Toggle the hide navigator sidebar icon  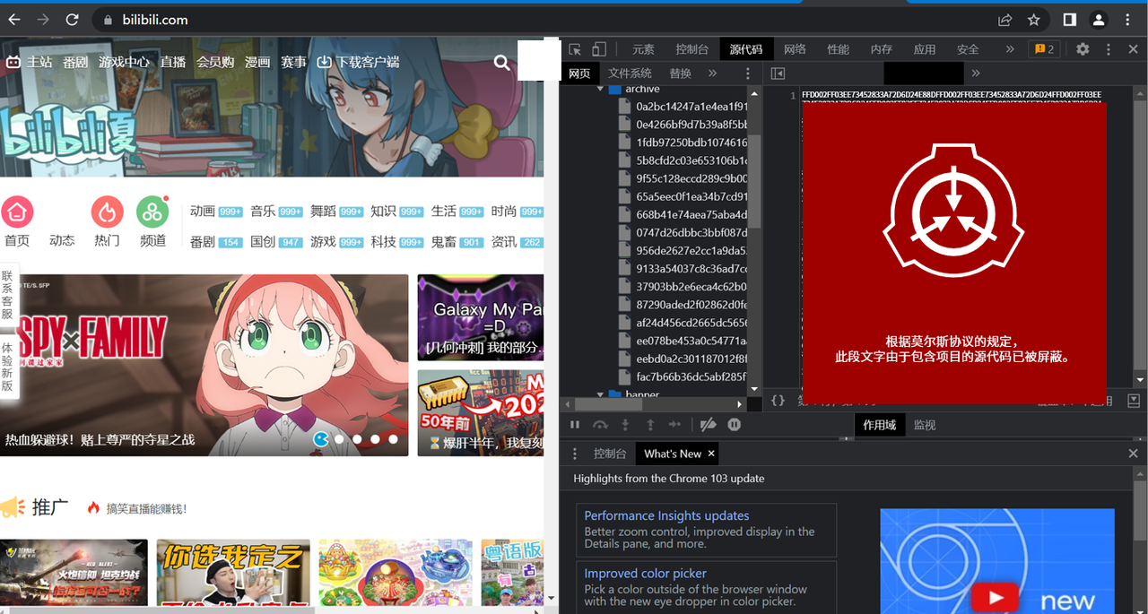(778, 74)
